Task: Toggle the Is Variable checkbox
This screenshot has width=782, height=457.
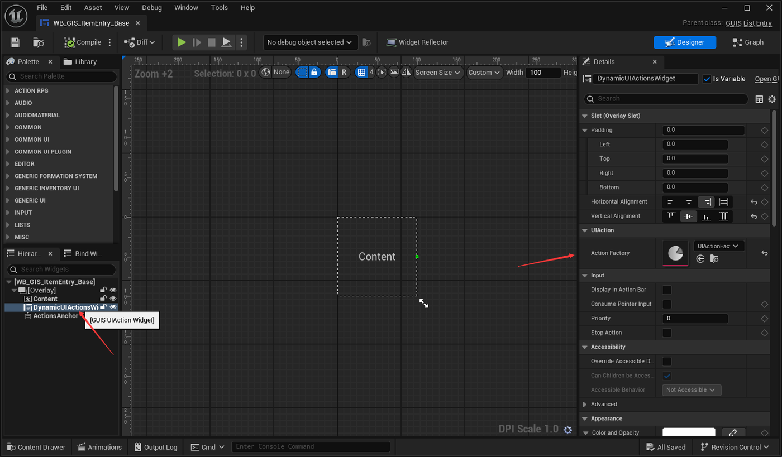Action: pyautogui.click(x=707, y=79)
